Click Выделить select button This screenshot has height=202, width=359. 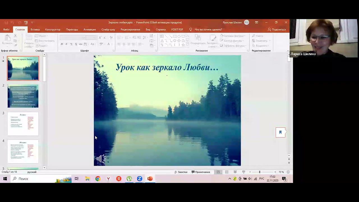pos(261,46)
